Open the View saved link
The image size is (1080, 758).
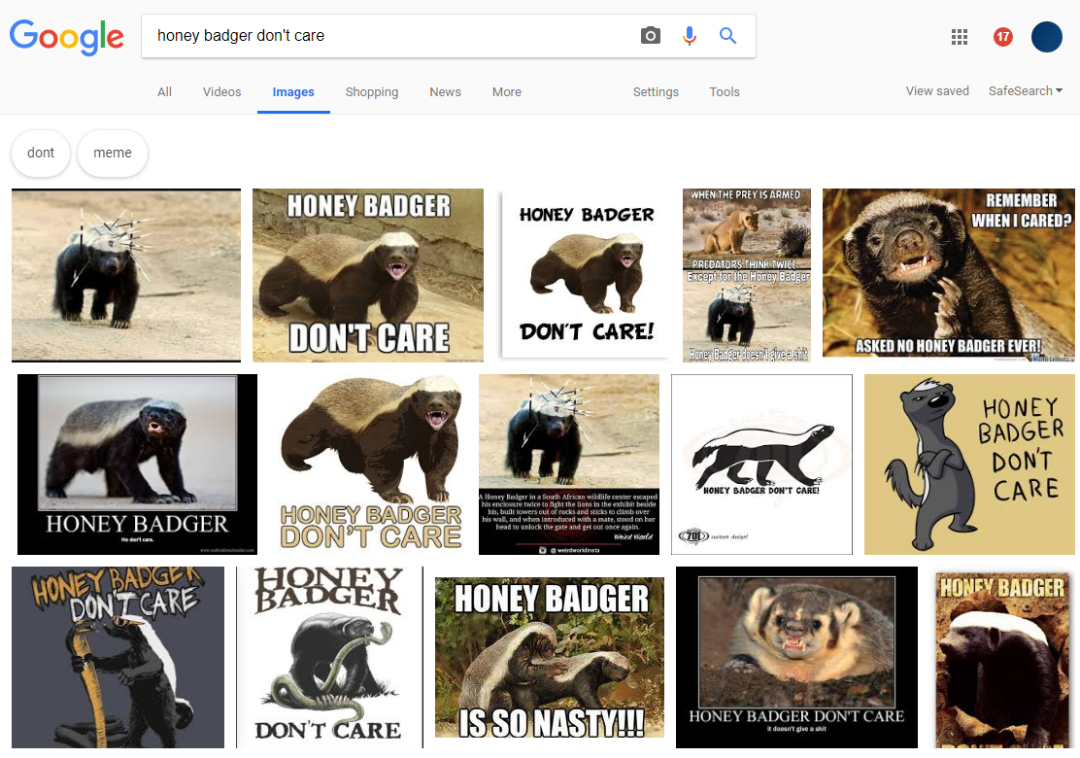click(x=937, y=91)
